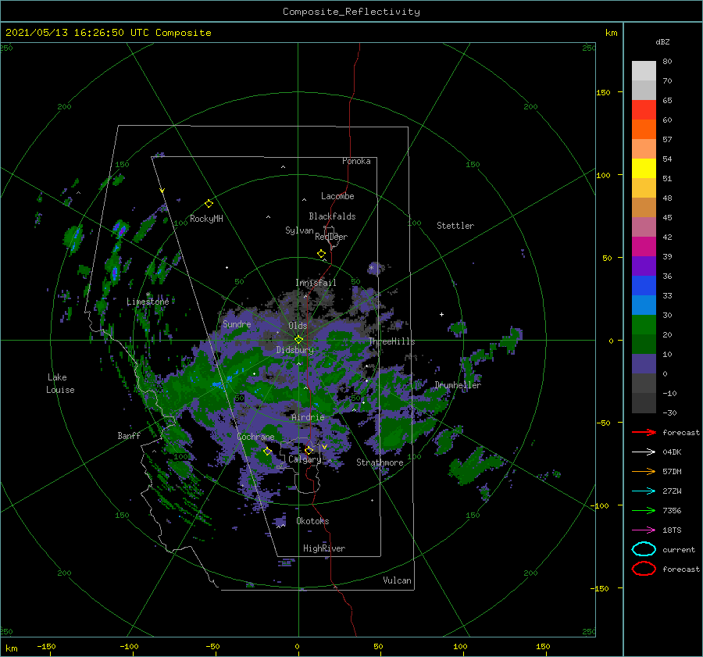Click the cyan 27ZW arrow icon
703x657 pixels.
(x=644, y=491)
